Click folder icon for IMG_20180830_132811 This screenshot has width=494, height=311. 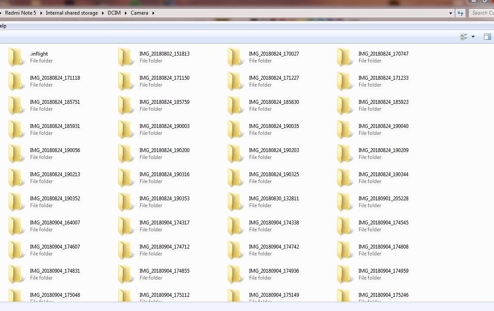[236, 202]
